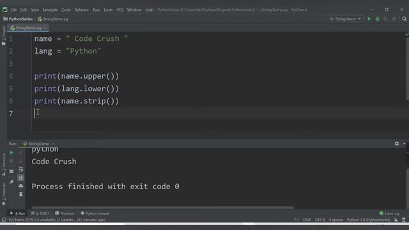The width and height of the screenshot is (409, 230).
Task: Click the toolbar stop square icon
Action: click(x=394, y=19)
